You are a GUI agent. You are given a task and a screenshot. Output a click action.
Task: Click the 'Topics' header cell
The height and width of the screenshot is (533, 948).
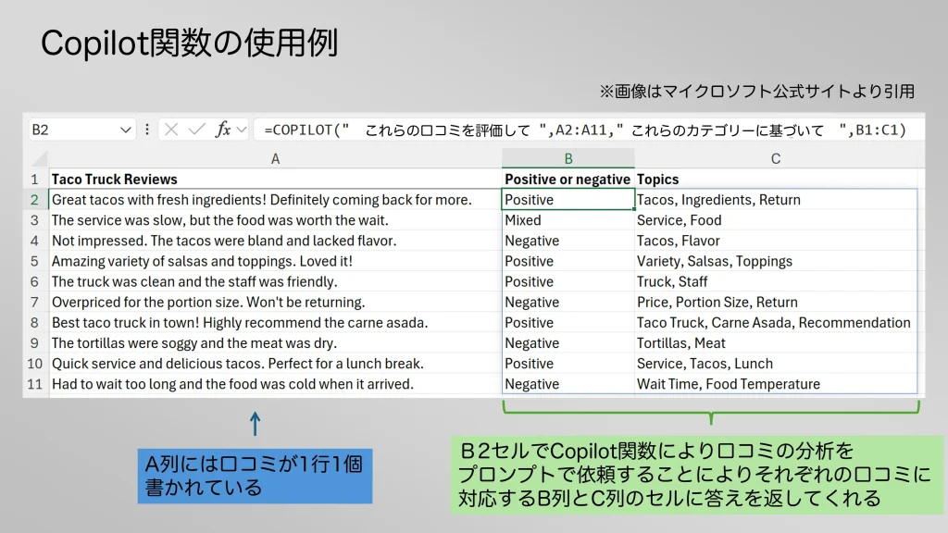tap(776, 180)
